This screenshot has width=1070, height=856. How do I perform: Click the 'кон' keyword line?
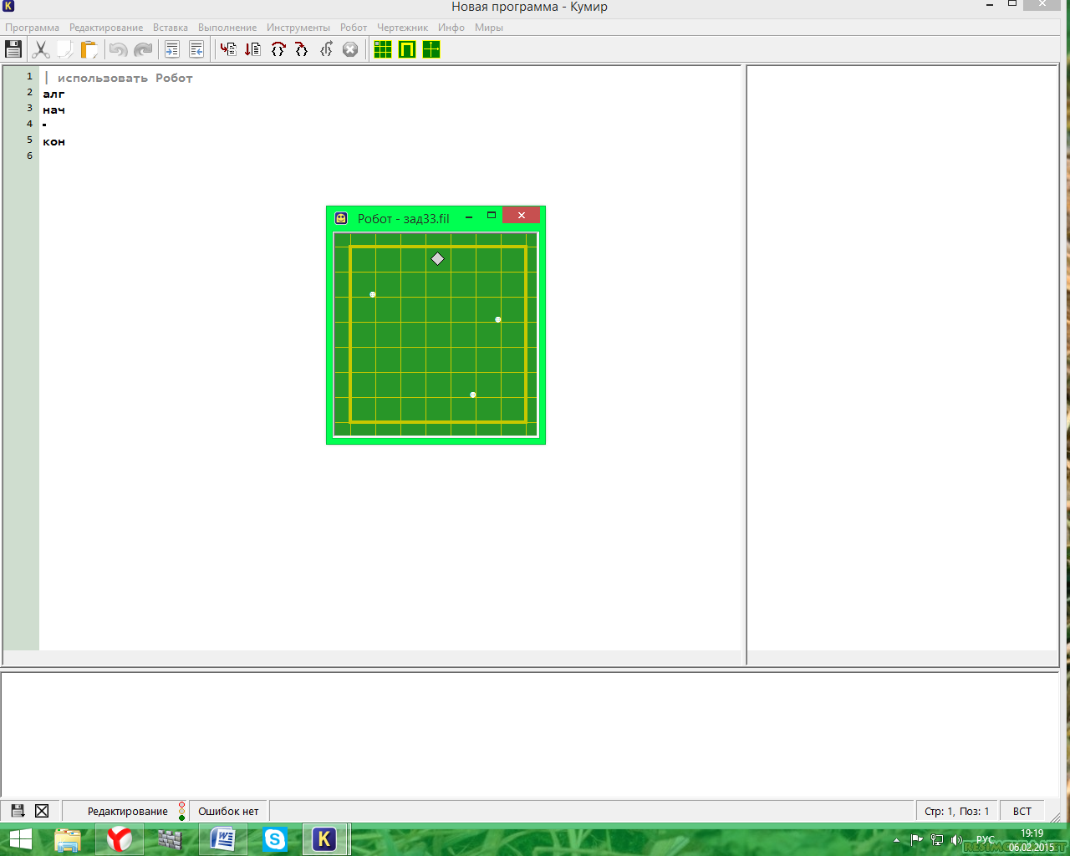point(53,141)
